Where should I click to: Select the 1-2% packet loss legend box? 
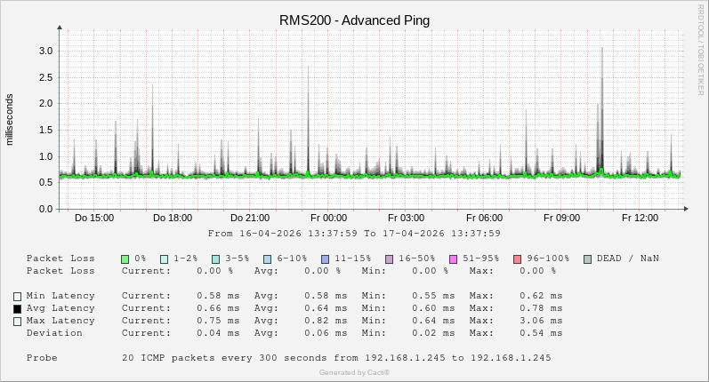(x=165, y=259)
